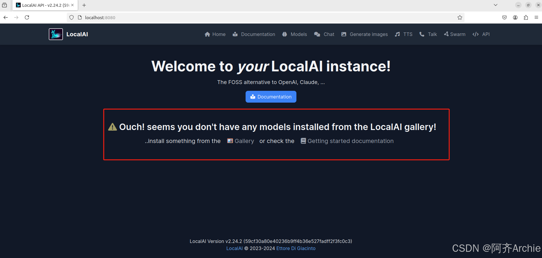Click Ettore Di Giacinto footer link
Image resolution: width=542 pixels, height=258 pixels.
point(296,248)
